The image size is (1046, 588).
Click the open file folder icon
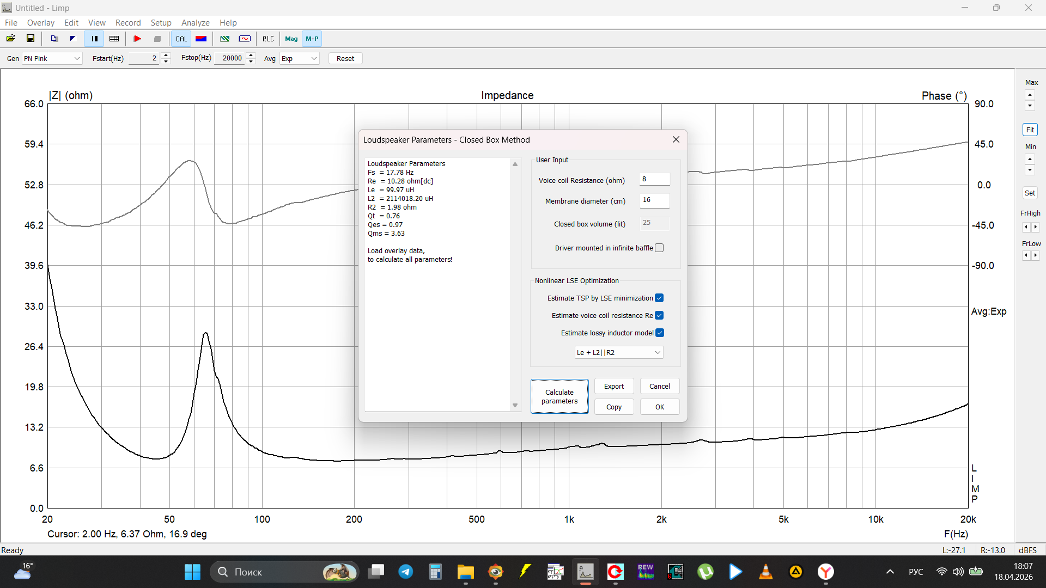[x=10, y=39]
